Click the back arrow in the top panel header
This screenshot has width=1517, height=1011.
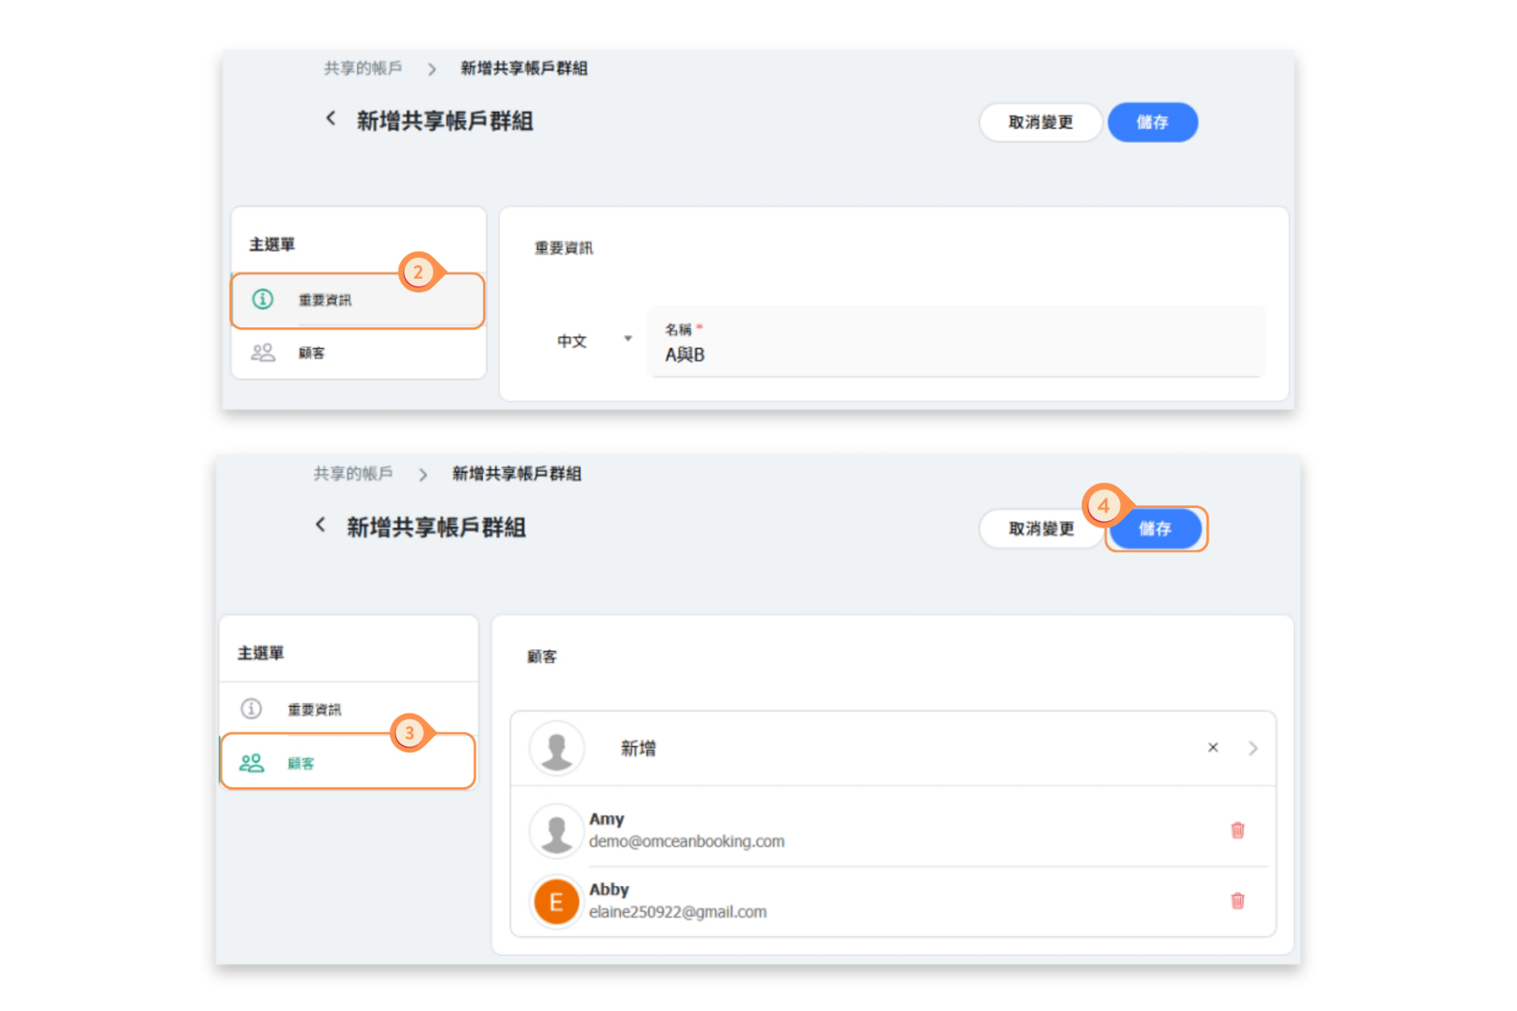click(330, 119)
